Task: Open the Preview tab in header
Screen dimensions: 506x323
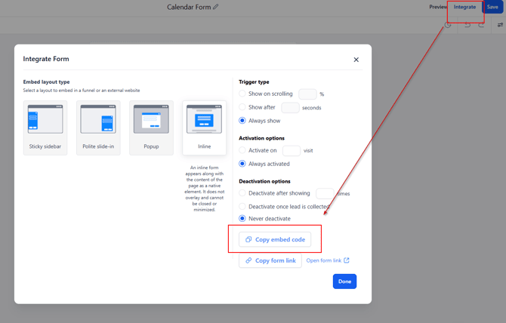Action: point(438,7)
